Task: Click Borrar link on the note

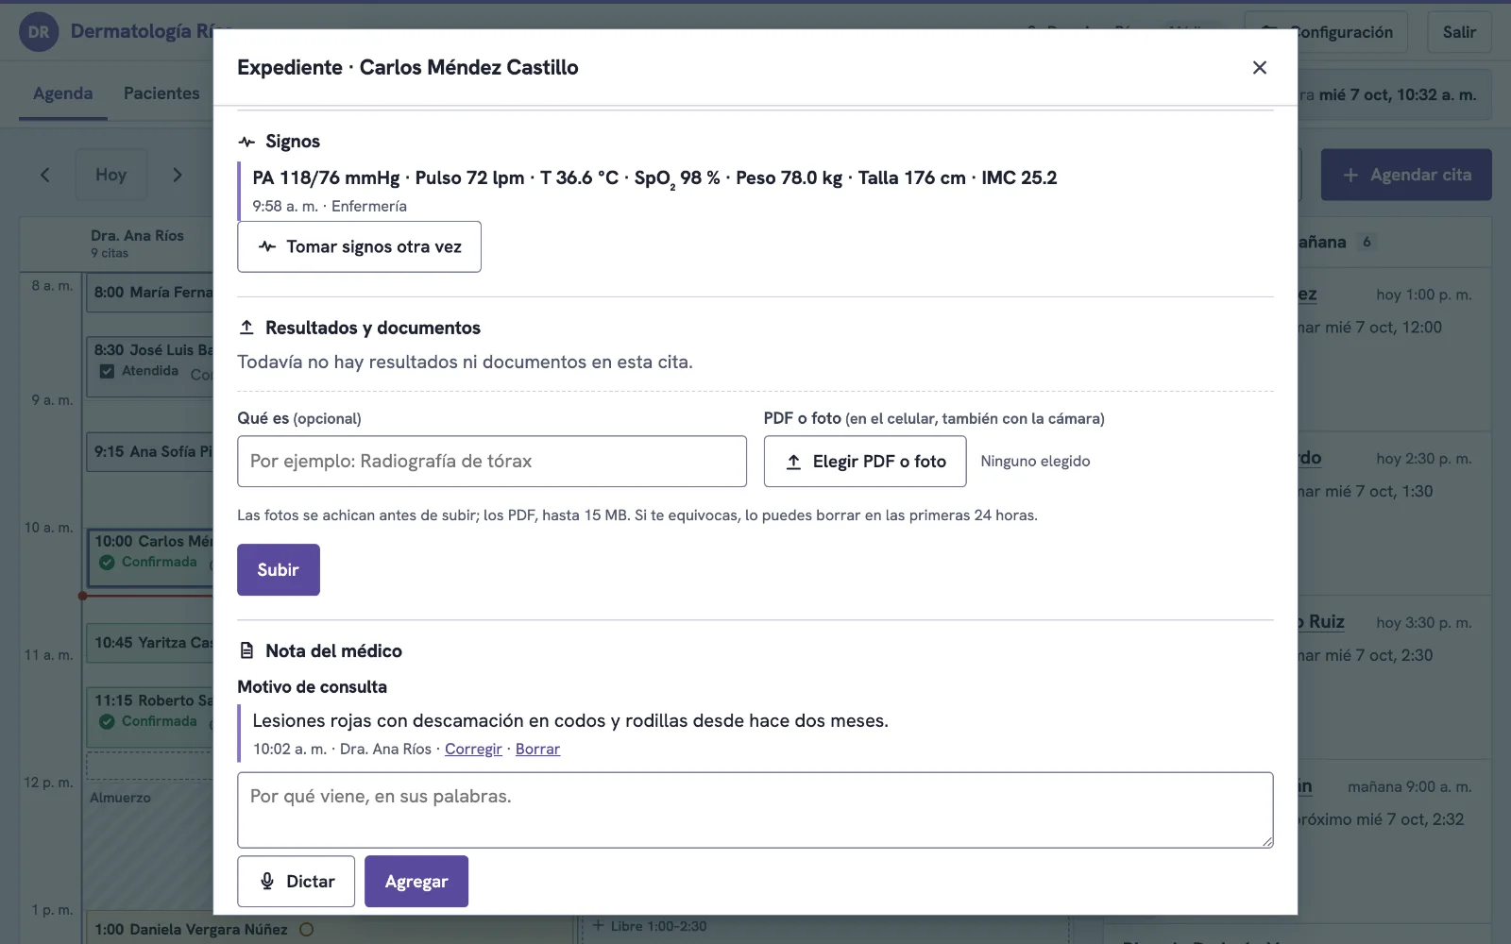Action: [x=537, y=749]
